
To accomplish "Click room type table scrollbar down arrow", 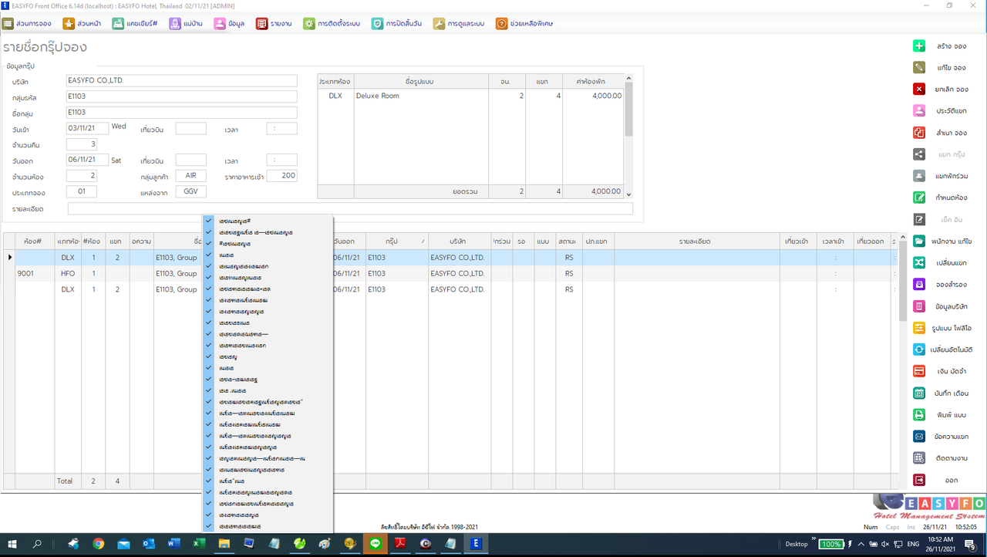I will pyautogui.click(x=628, y=194).
